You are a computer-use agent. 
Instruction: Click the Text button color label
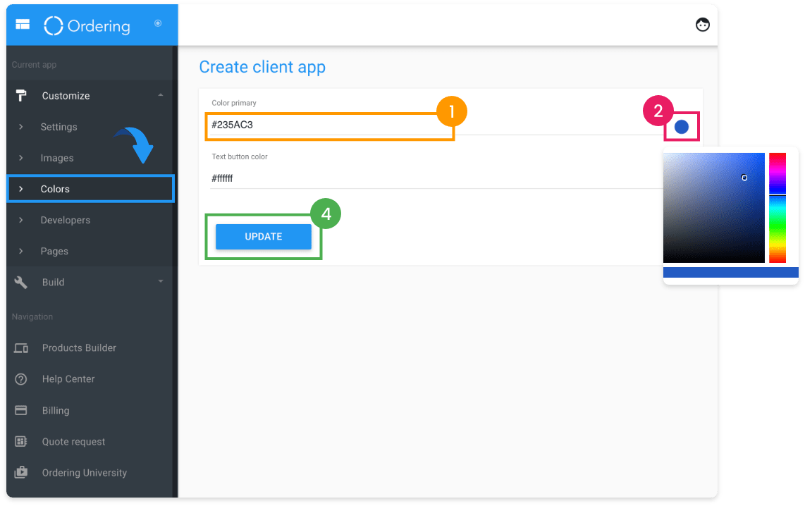pyautogui.click(x=240, y=156)
